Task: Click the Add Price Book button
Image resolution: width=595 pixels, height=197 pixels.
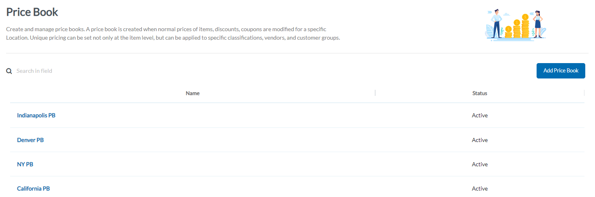Action: coord(561,71)
